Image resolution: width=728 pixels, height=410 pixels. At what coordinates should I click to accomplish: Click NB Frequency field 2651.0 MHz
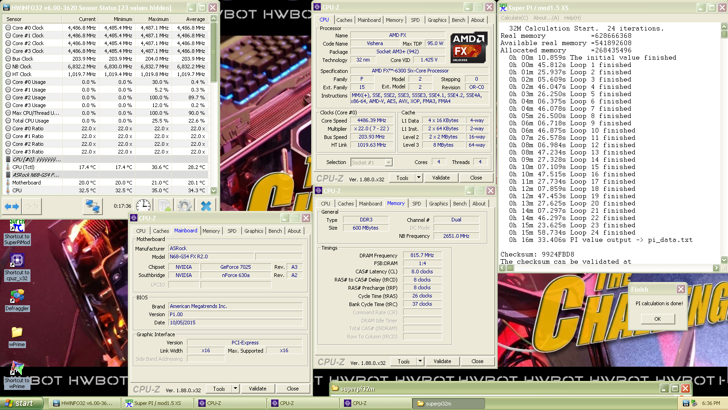click(456, 236)
